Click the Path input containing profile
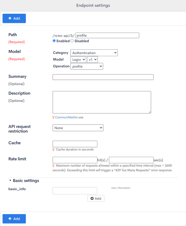Viewport: 186px width, 226px height. click(x=107, y=35)
